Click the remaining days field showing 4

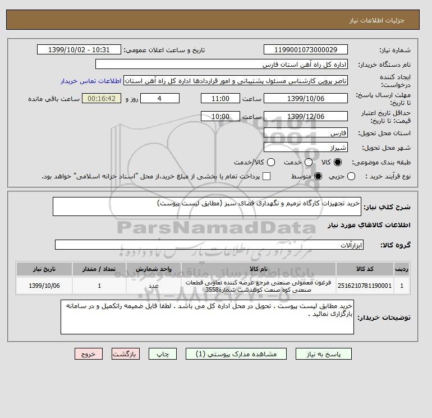click(x=160, y=98)
